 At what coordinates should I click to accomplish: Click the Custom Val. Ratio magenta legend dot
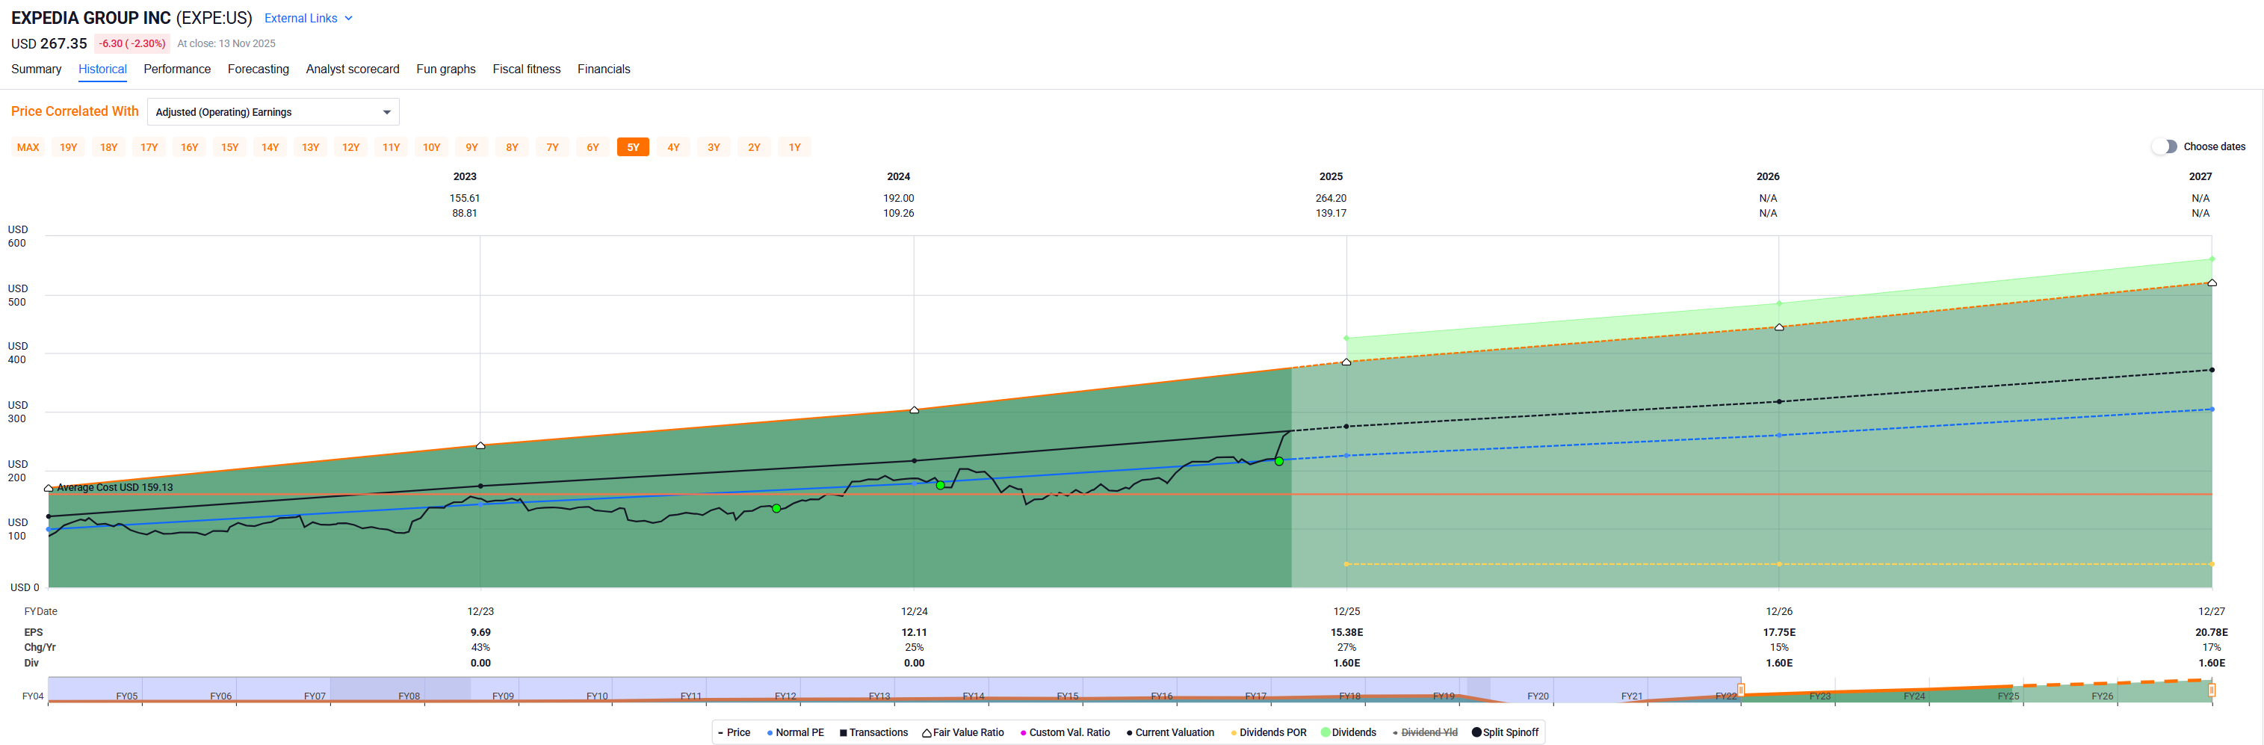coord(1023,733)
